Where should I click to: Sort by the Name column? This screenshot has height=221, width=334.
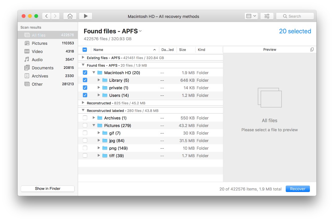click(x=125, y=50)
